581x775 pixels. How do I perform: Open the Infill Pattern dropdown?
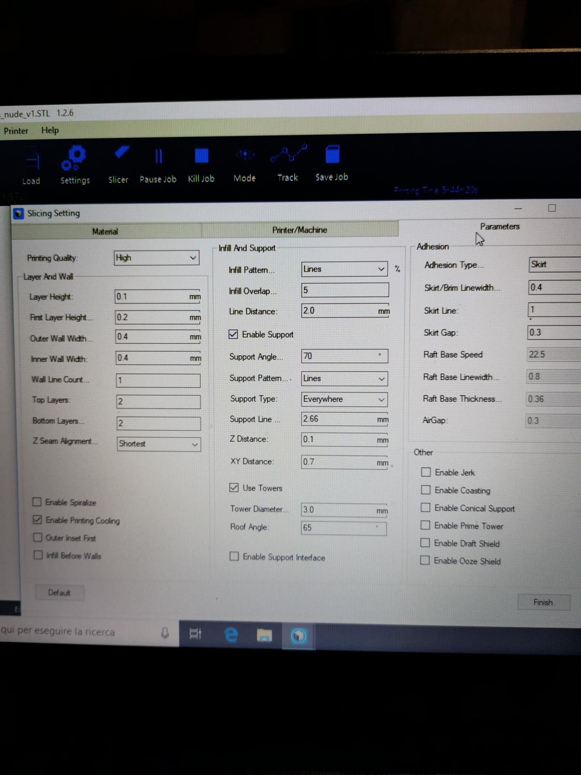point(344,269)
